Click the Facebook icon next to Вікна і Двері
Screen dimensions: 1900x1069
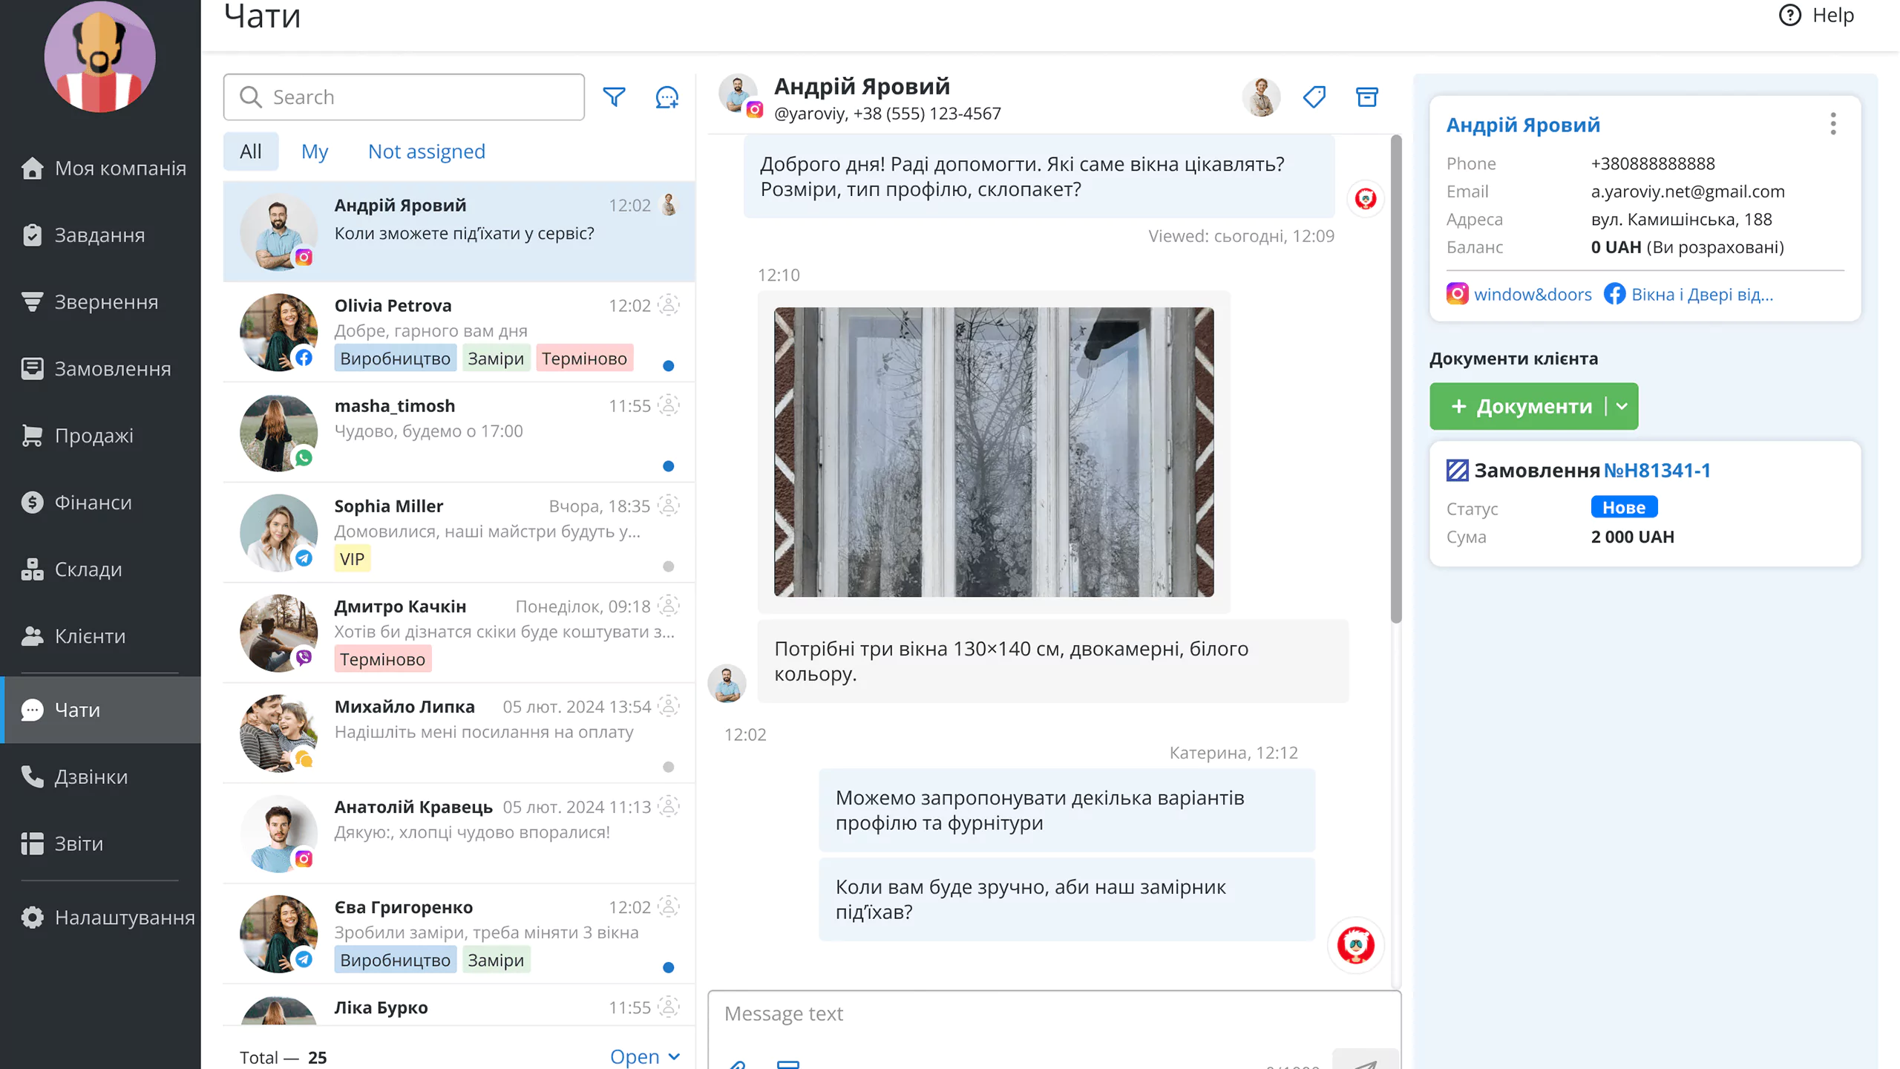pyautogui.click(x=1614, y=294)
